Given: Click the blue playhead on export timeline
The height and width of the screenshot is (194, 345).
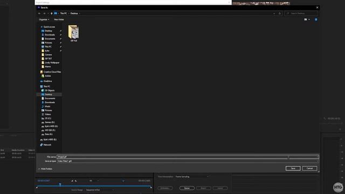Looking at the screenshot, I should click(60, 184).
